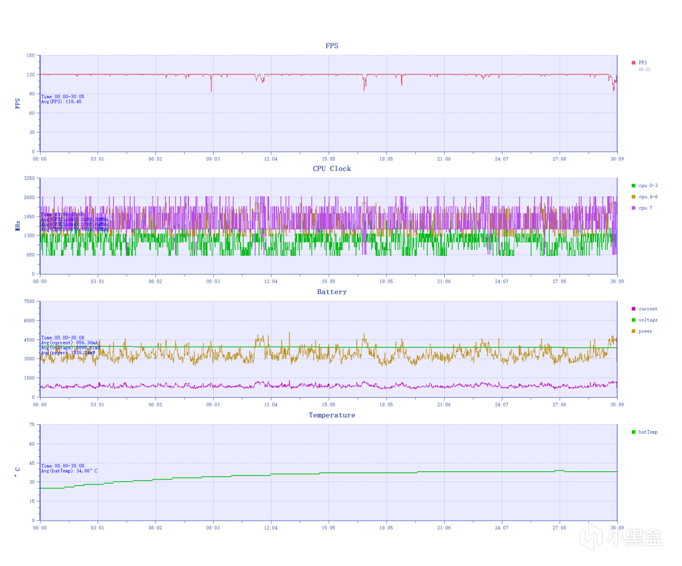Click the Avg(FPS) 119.45 annotation text

coord(61,102)
